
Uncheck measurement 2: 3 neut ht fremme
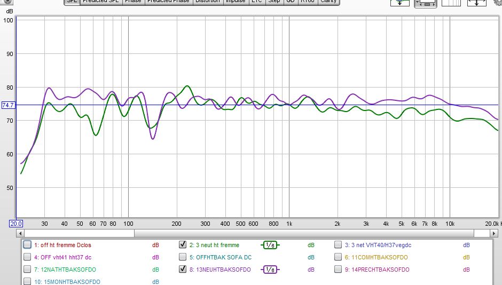183,244
